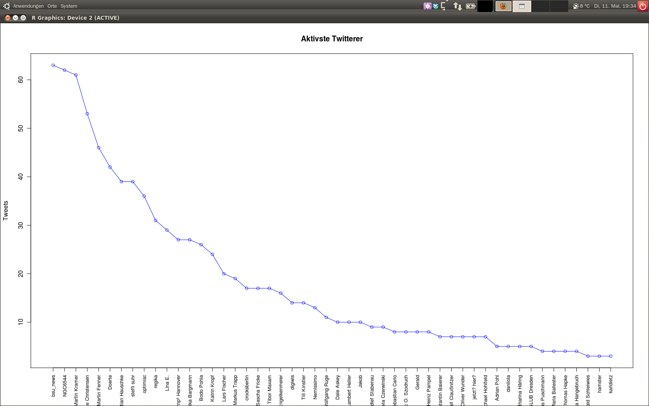Close the R Graphics window
This screenshot has width=649, height=406.
click(x=8, y=18)
